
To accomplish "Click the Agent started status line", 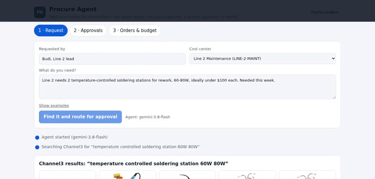I will (74, 137).
